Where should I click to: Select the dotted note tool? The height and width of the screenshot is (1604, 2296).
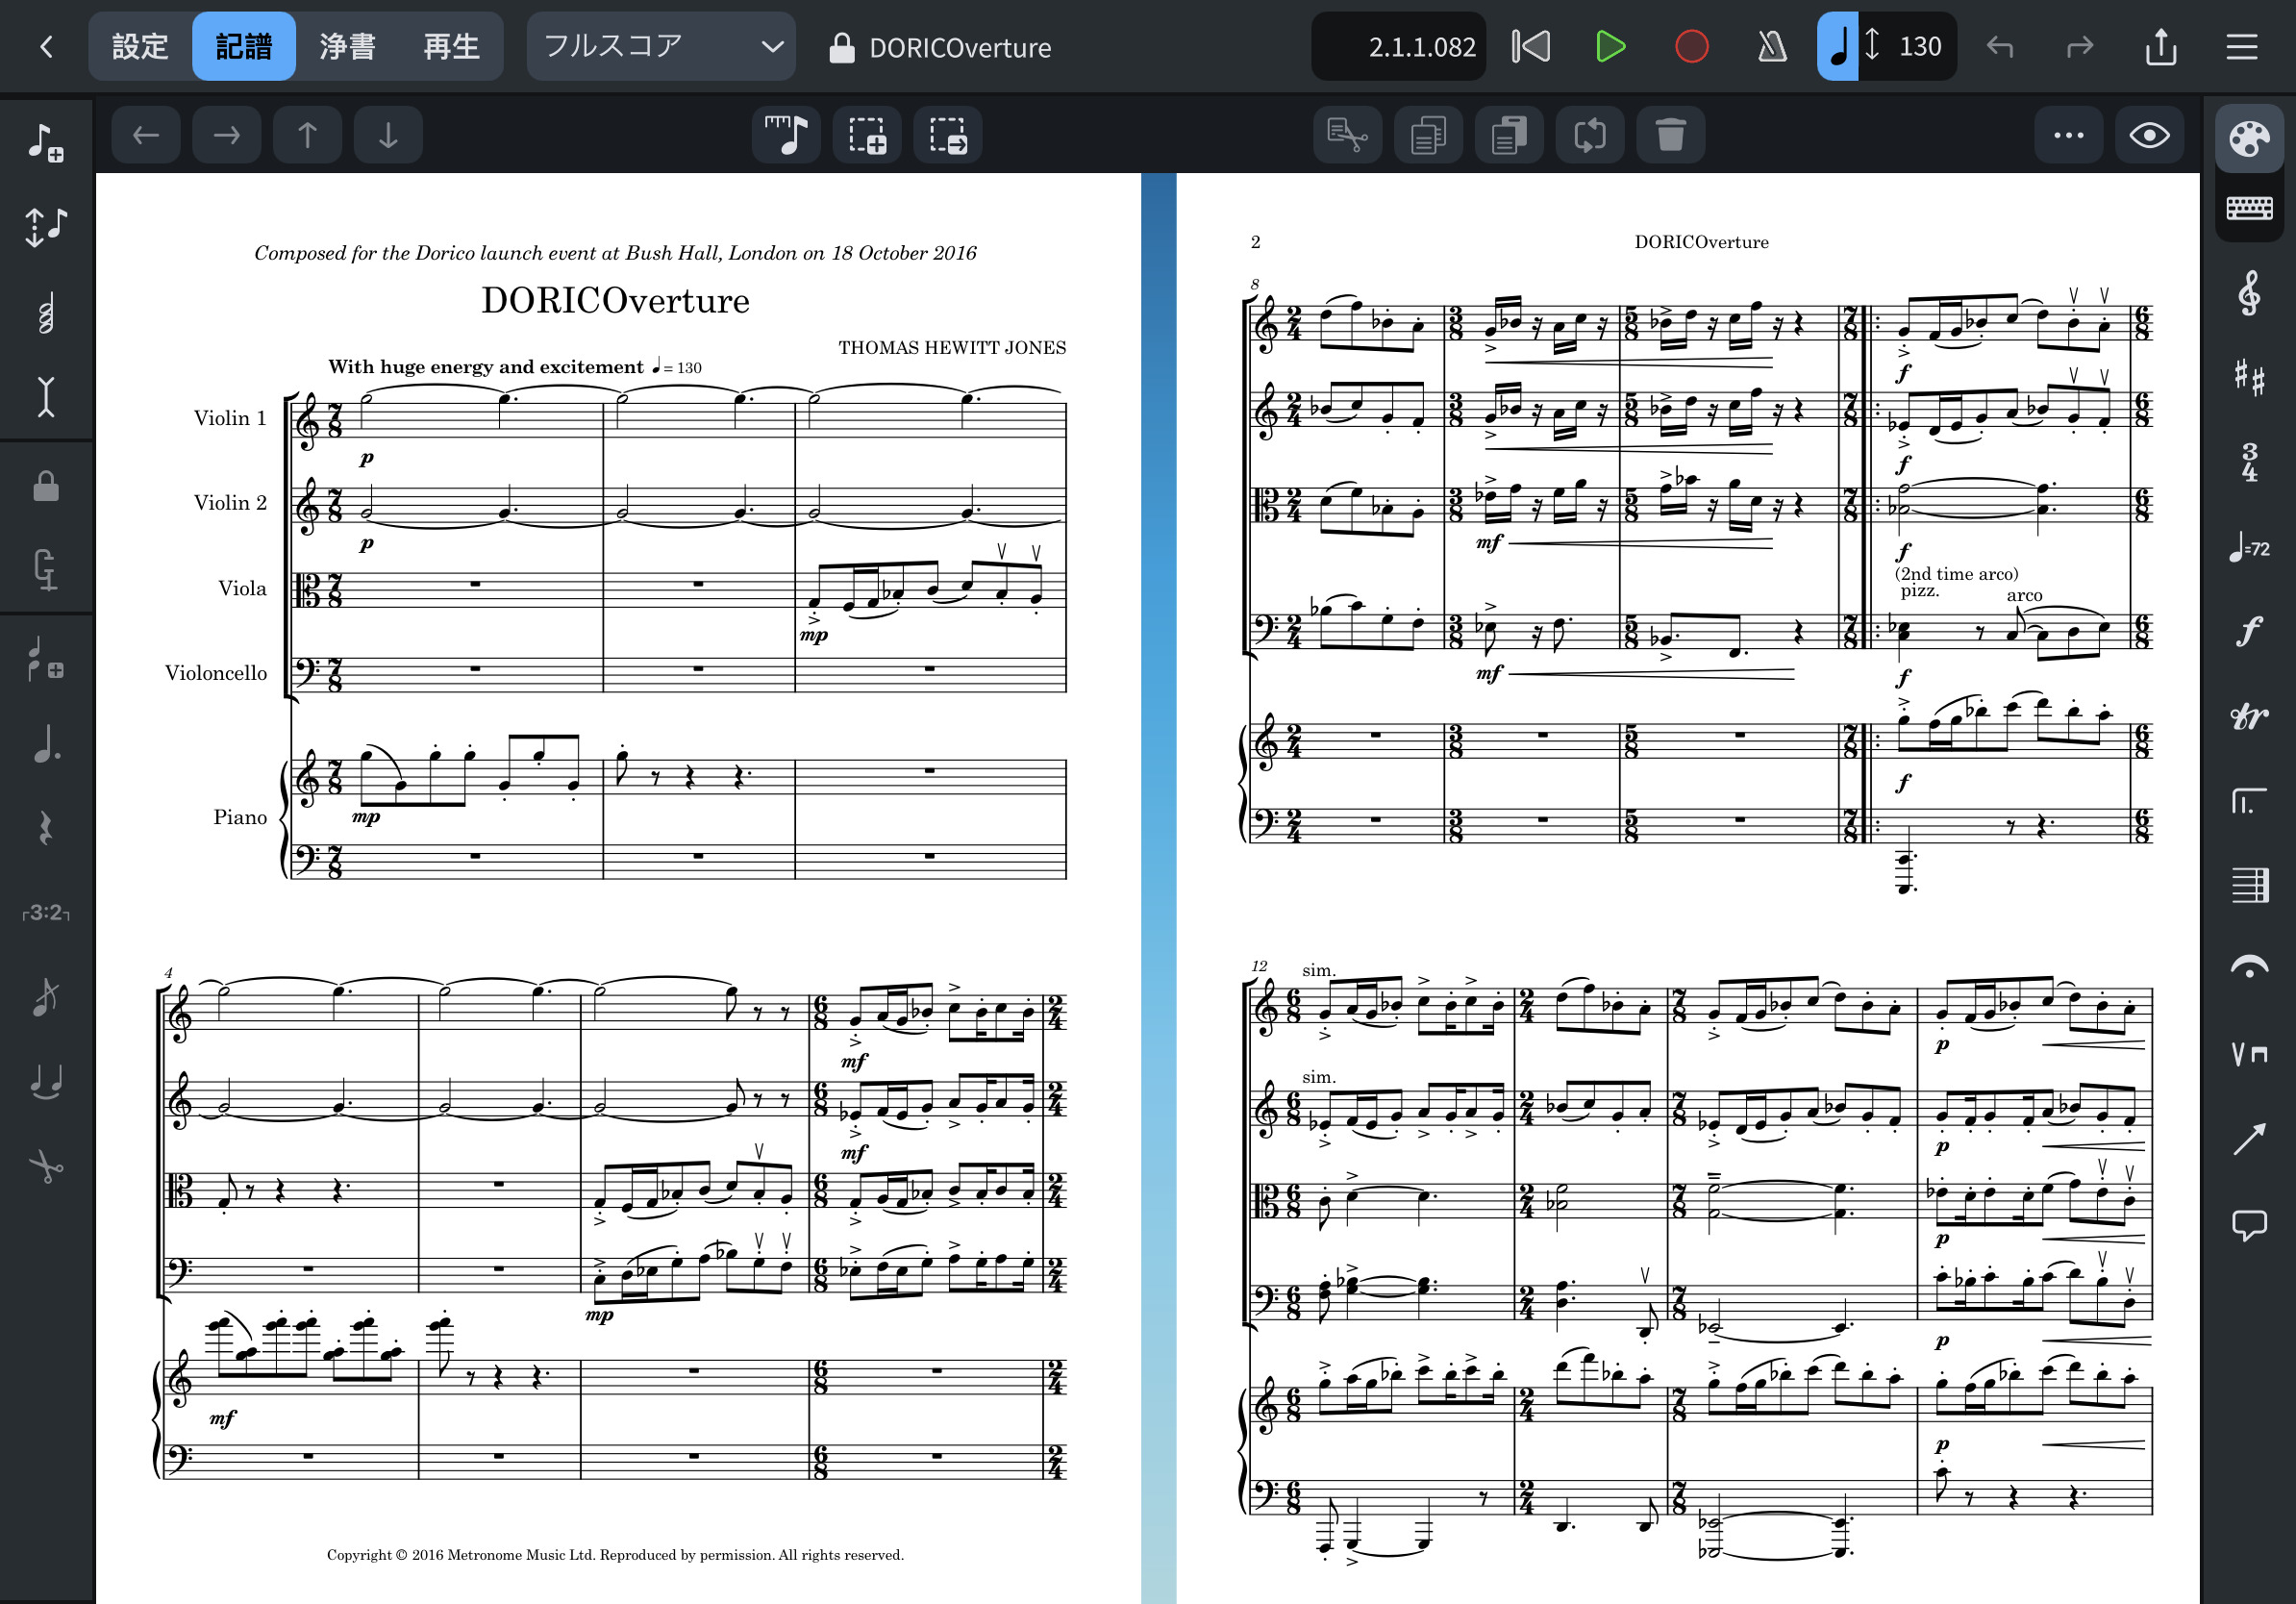46,743
